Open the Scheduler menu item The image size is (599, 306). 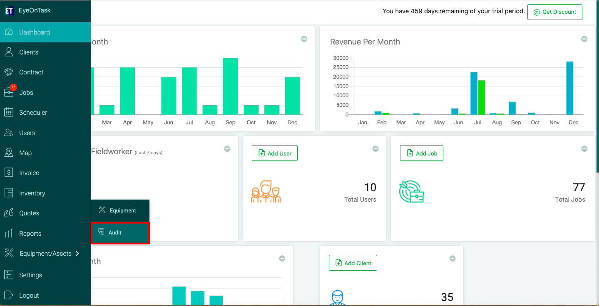[45, 112]
